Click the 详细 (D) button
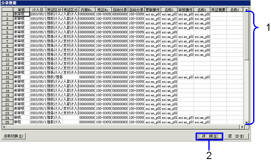This screenshot has height=162, width=271. [x=210, y=136]
